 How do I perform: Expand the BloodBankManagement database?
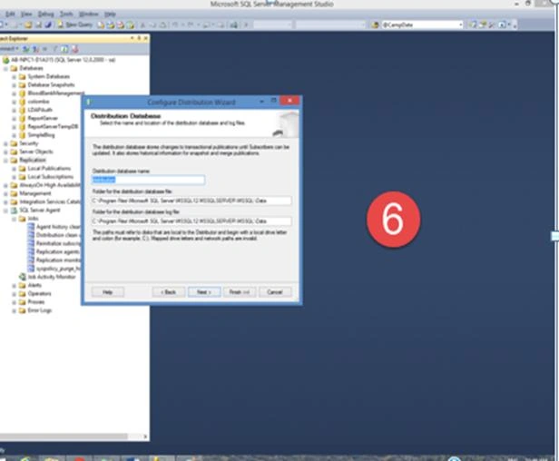(x=14, y=93)
